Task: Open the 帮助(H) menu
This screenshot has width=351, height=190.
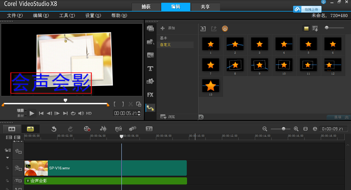Action: click(x=119, y=15)
